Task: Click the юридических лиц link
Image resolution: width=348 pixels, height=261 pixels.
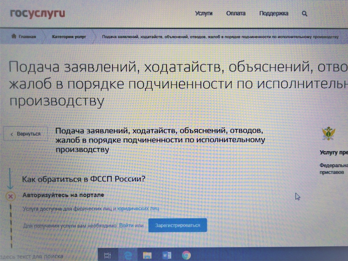Action: point(138,209)
